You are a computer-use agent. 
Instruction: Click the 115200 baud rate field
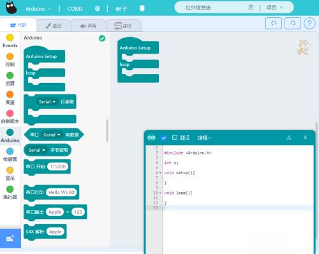57,167
